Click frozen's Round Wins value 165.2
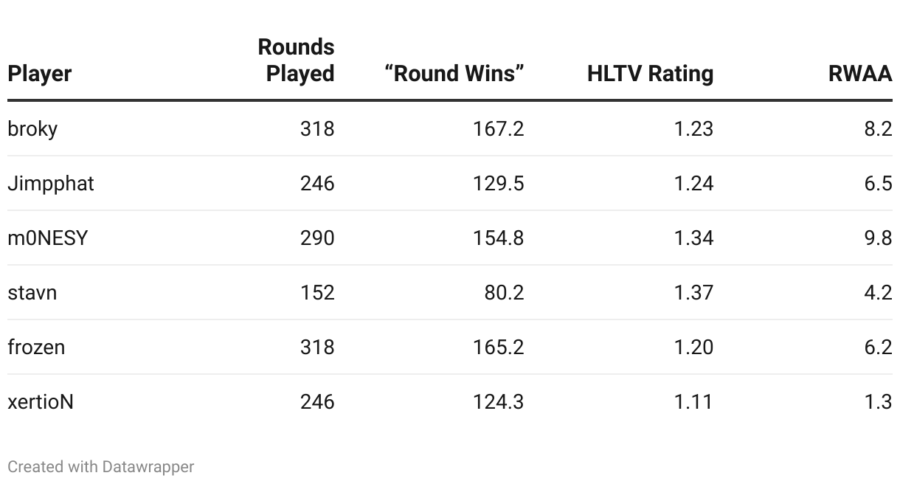 point(499,347)
